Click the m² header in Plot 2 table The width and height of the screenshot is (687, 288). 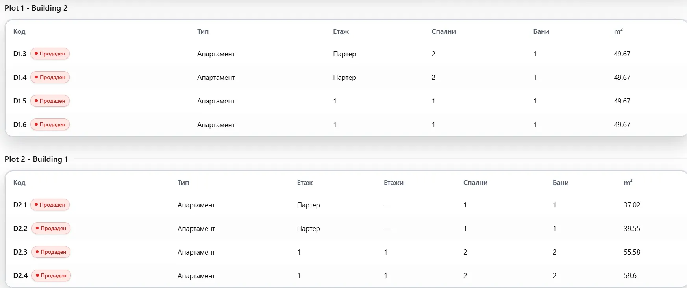pos(628,182)
